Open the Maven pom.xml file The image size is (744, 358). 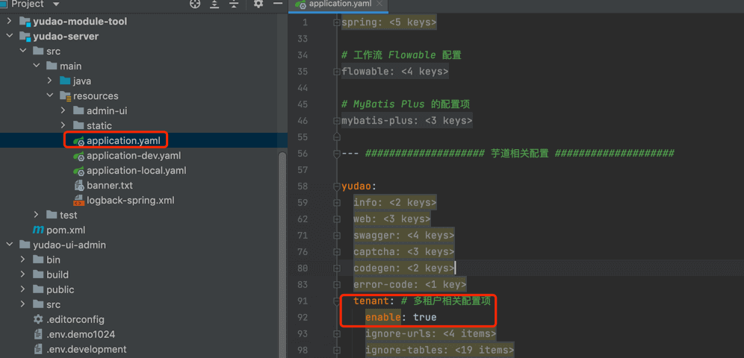point(65,230)
